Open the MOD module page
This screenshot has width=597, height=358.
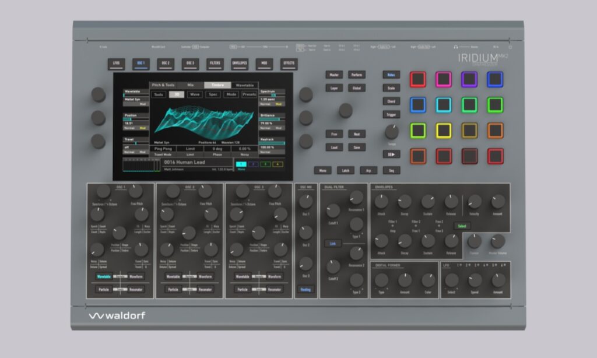(x=263, y=64)
